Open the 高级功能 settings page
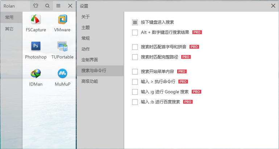This screenshot has height=149, width=279. point(100,81)
